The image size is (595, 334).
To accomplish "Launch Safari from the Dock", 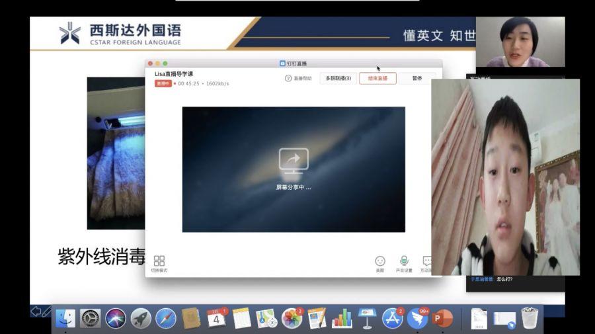I will (x=166, y=318).
